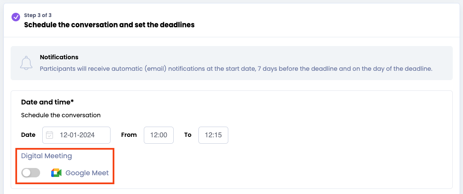Click the Notifications bell icon
The image size is (463, 194).
26,63
